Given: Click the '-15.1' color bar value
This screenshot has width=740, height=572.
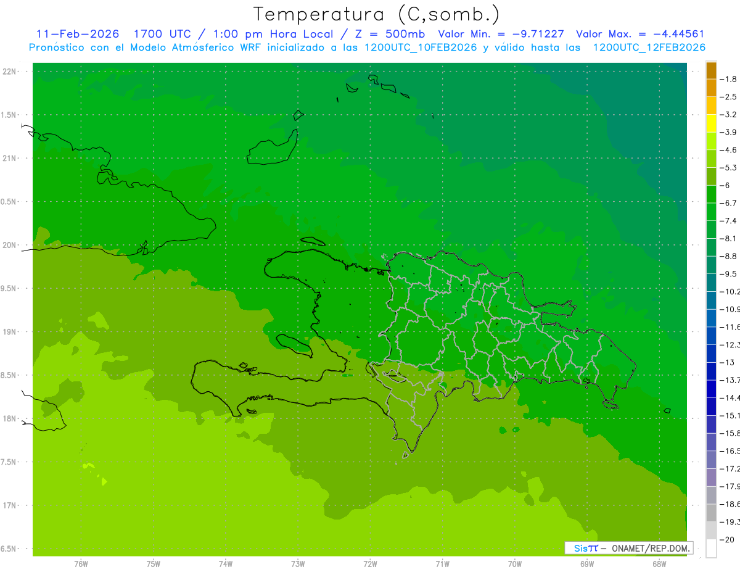Looking at the screenshot, I should [x=730, y=415].
